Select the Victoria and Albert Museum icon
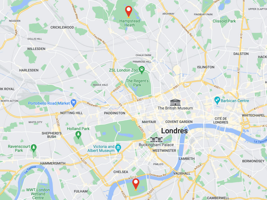Screen dimensions: 267x200 point(118,148)
